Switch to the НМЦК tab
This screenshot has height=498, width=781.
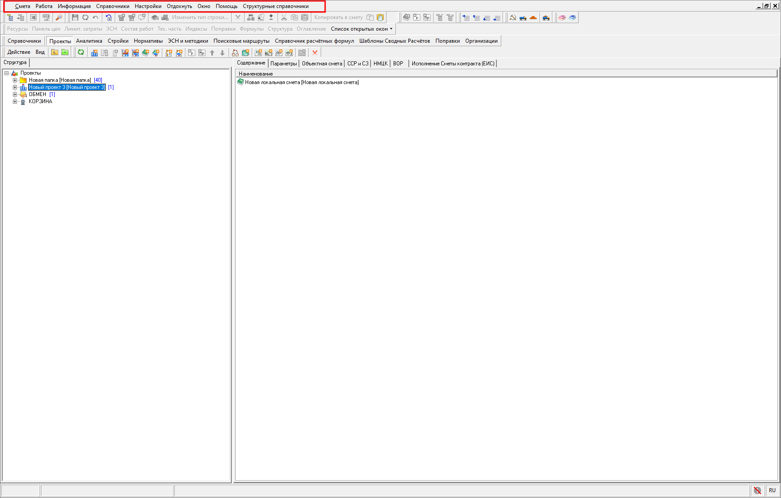tap(380, 64)
